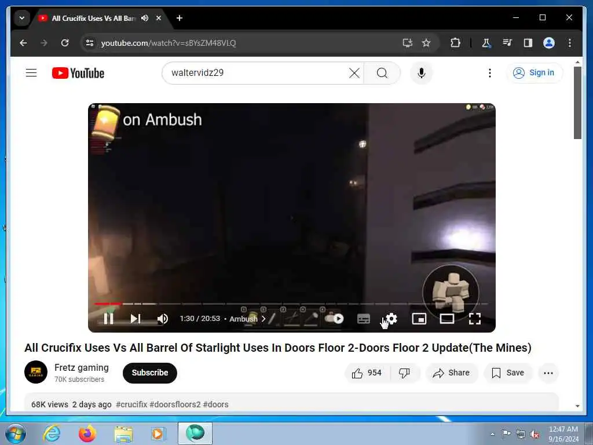Subscribe to Fretz gaming
Viewport: 593px width, 445px height.
150,373
